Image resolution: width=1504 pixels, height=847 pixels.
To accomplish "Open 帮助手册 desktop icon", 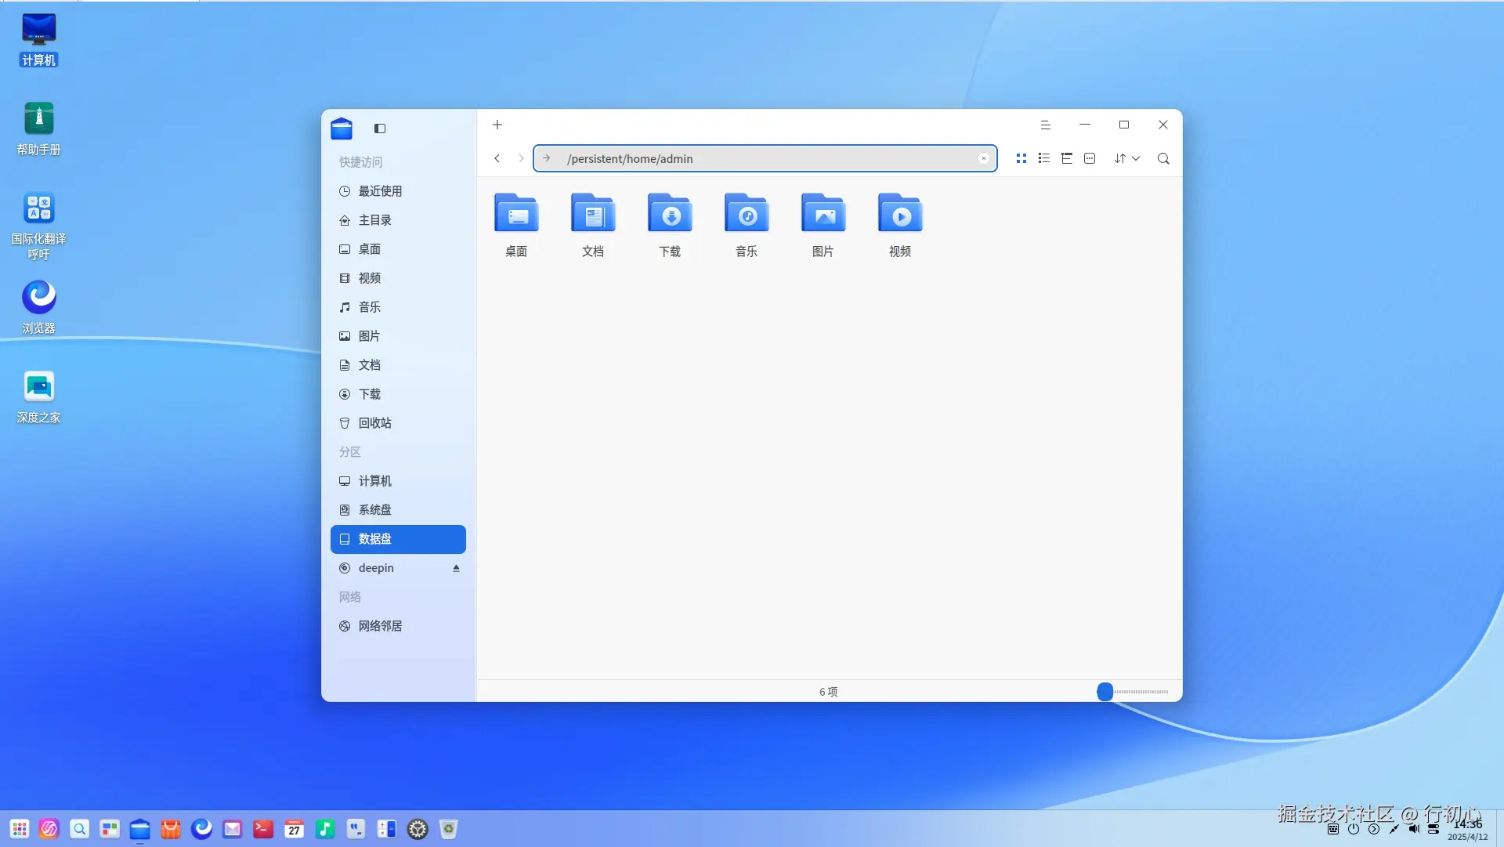I will point(39,129).
